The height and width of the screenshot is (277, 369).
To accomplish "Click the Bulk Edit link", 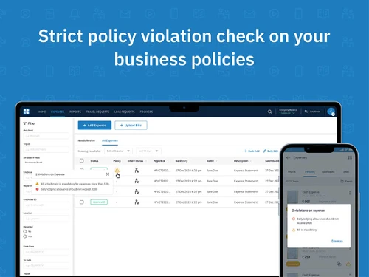I will coord(270,151).
